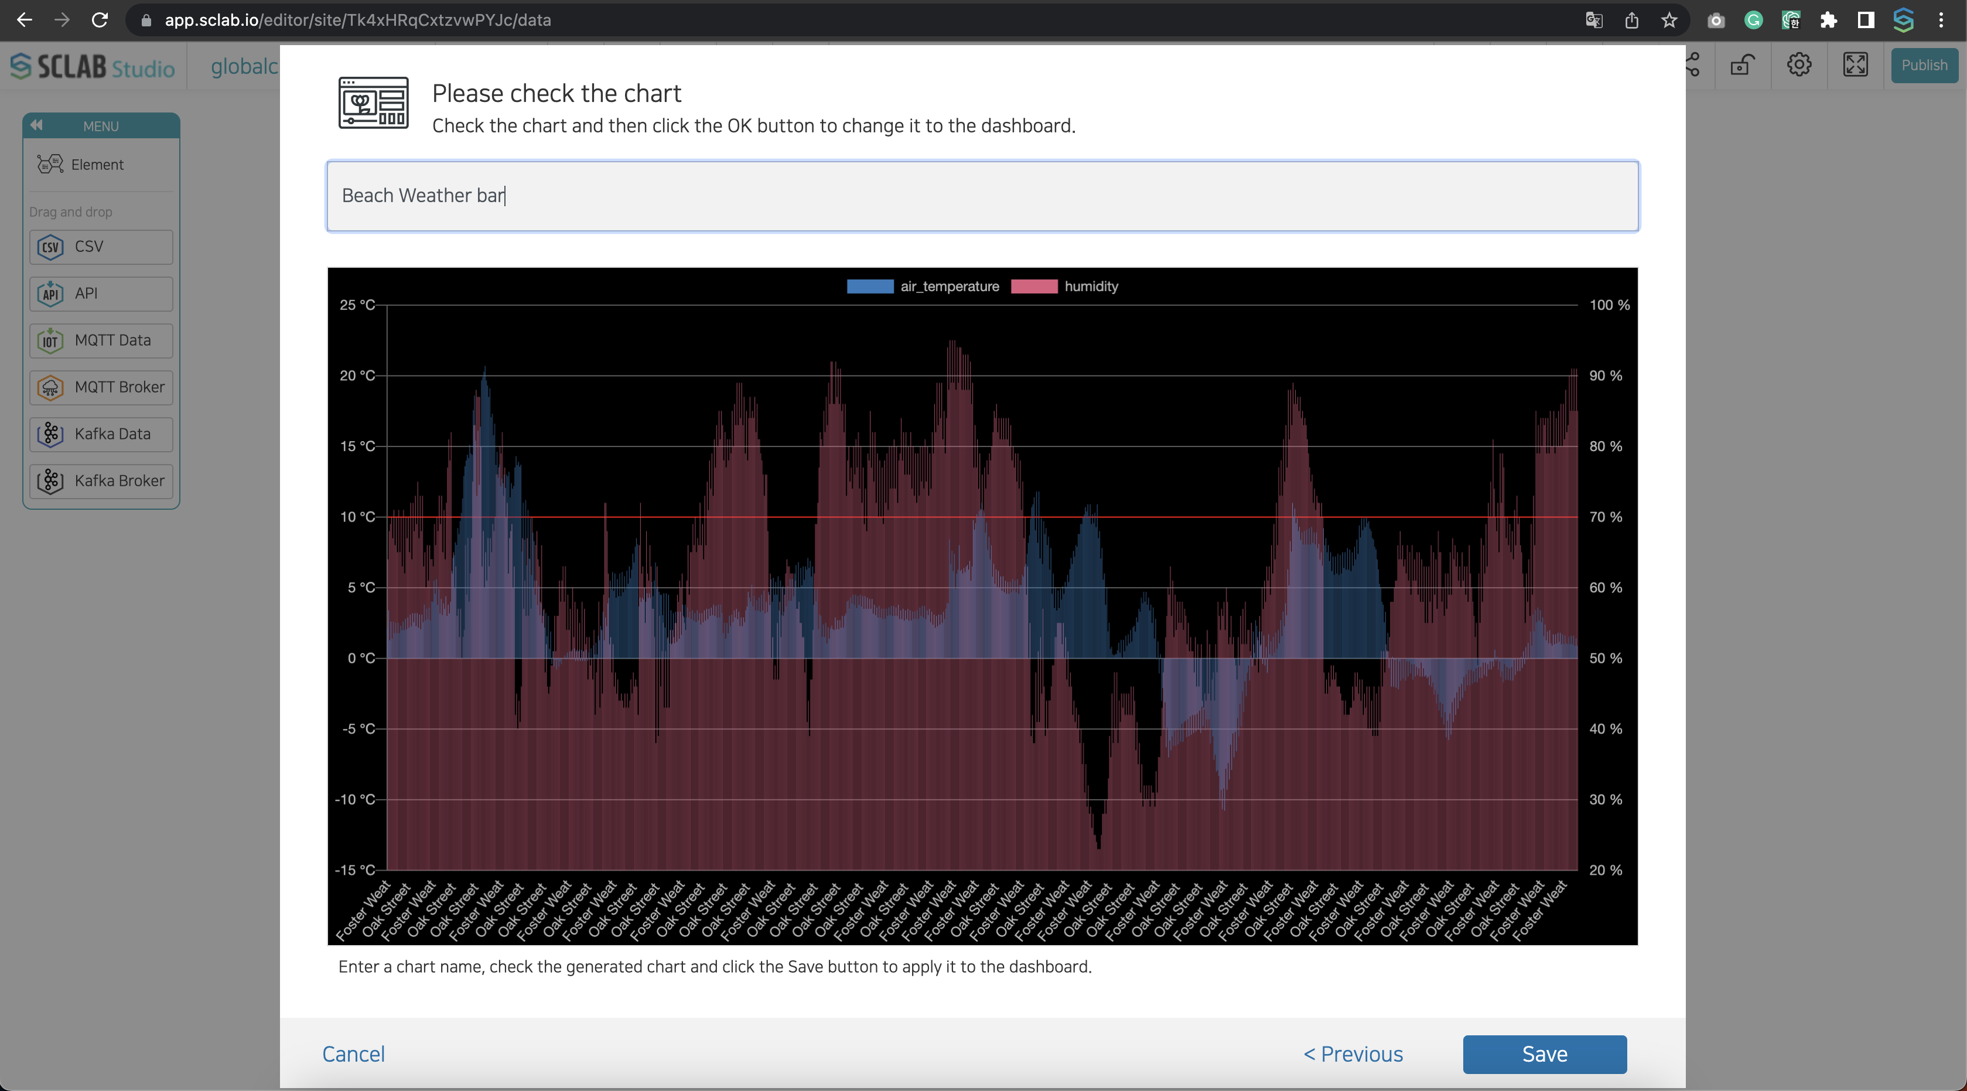Select the Kafka Broker icon
This screenshot has height=1091, width=1967.
[x=50, y=480]
